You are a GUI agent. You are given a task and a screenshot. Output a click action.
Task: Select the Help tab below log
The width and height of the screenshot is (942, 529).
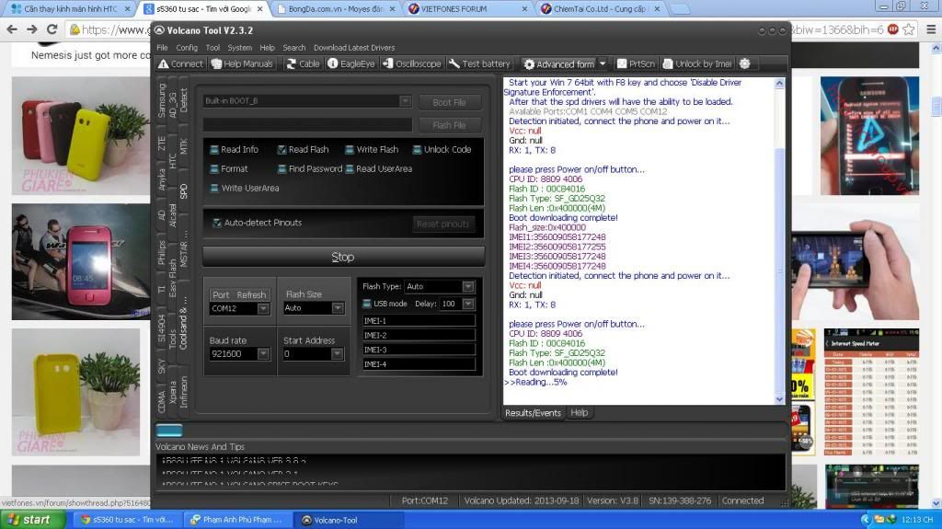(580, 413)
